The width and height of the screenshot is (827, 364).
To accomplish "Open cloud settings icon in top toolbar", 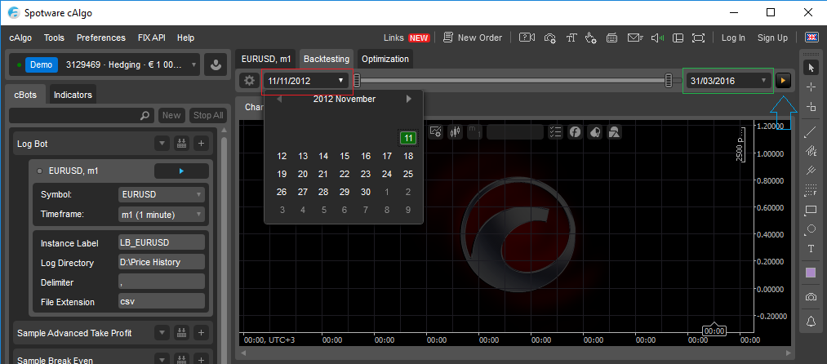I will (x=550, y=38).
